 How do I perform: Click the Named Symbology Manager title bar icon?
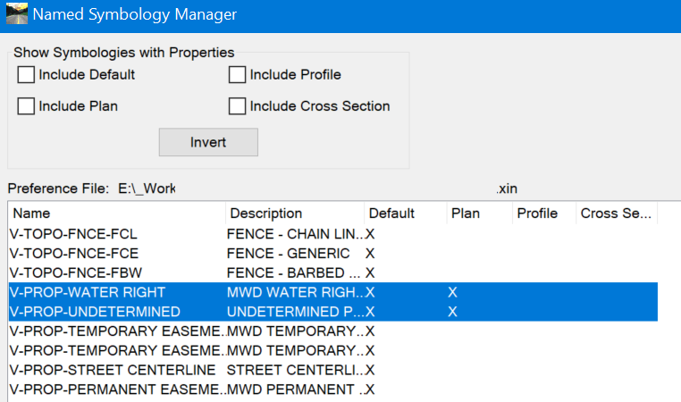tap(17, 13)
